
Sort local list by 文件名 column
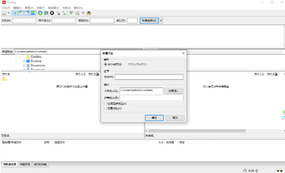click(6, 74)
